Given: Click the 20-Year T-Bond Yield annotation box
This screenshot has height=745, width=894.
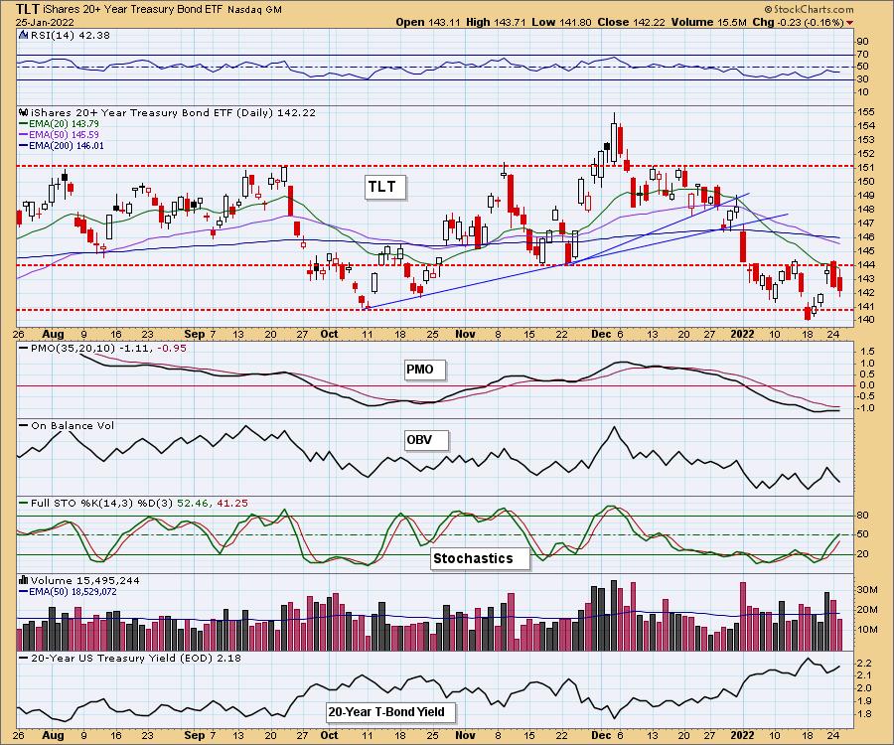Looking at the screenshot, I should 391,712.
